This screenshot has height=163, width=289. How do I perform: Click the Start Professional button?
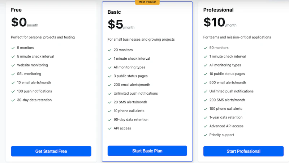[243, 151]
